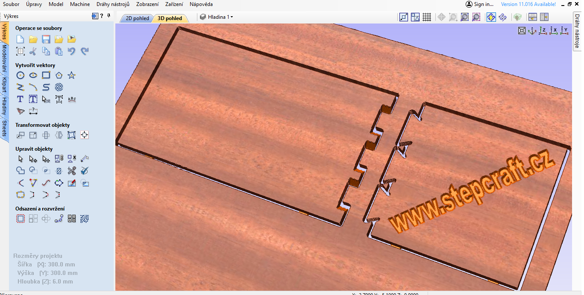The image size is (584, 295).
Task: Group the selected objects
Action: click(x=59, y=159)
